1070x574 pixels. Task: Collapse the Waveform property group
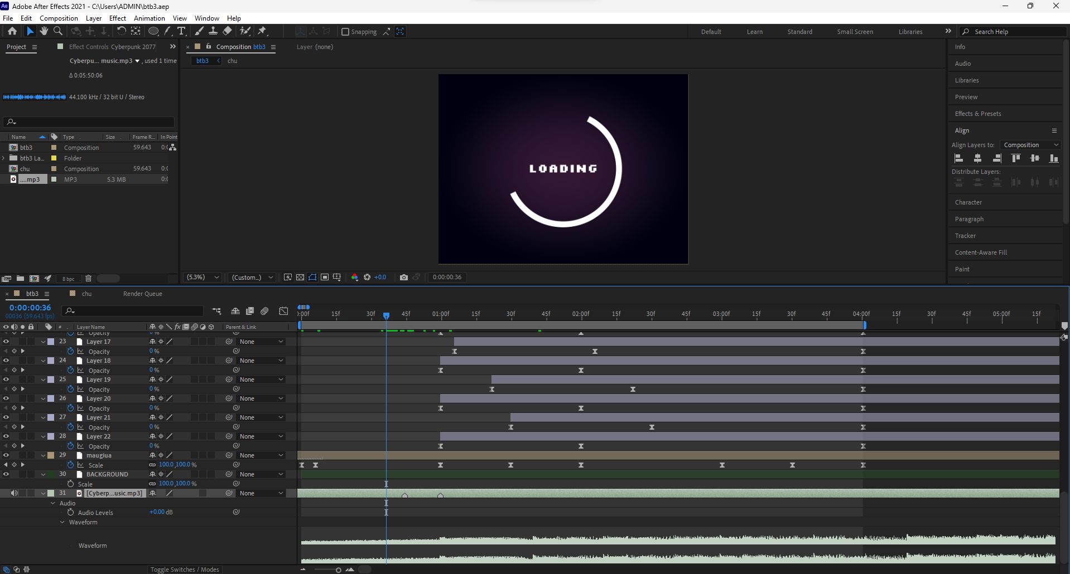click(62, 522)
